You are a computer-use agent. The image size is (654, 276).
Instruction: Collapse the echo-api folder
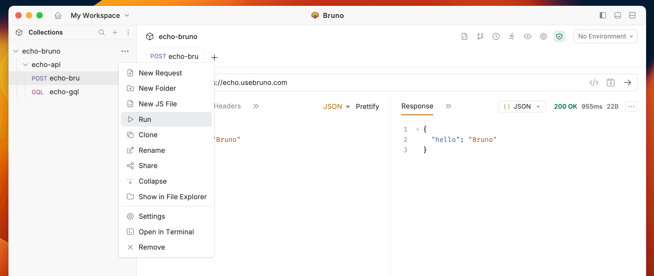tap(25, 65)
